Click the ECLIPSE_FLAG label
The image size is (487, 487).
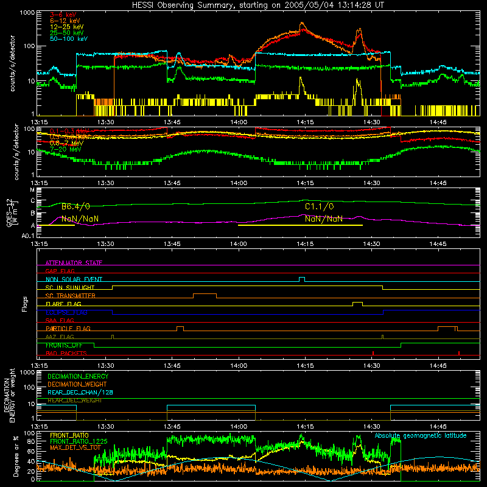pyautogui.click(x=66, y=312)
